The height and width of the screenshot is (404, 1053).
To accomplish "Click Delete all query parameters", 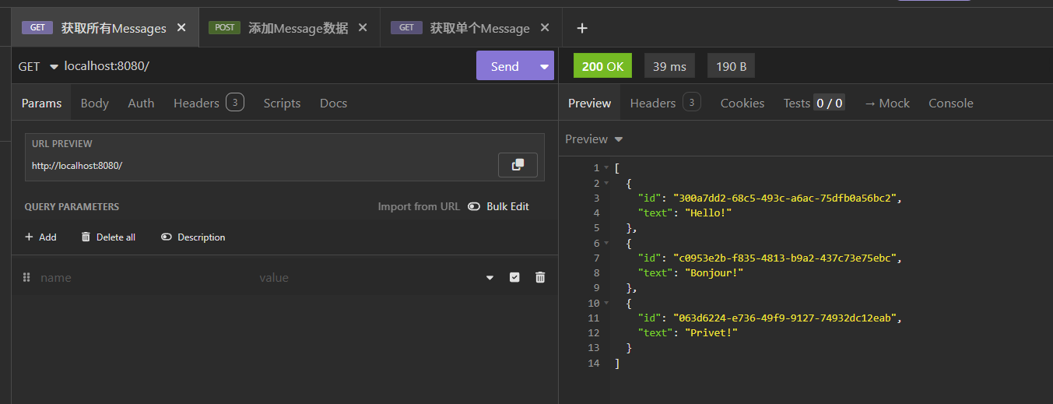I will tap(108, 237).
